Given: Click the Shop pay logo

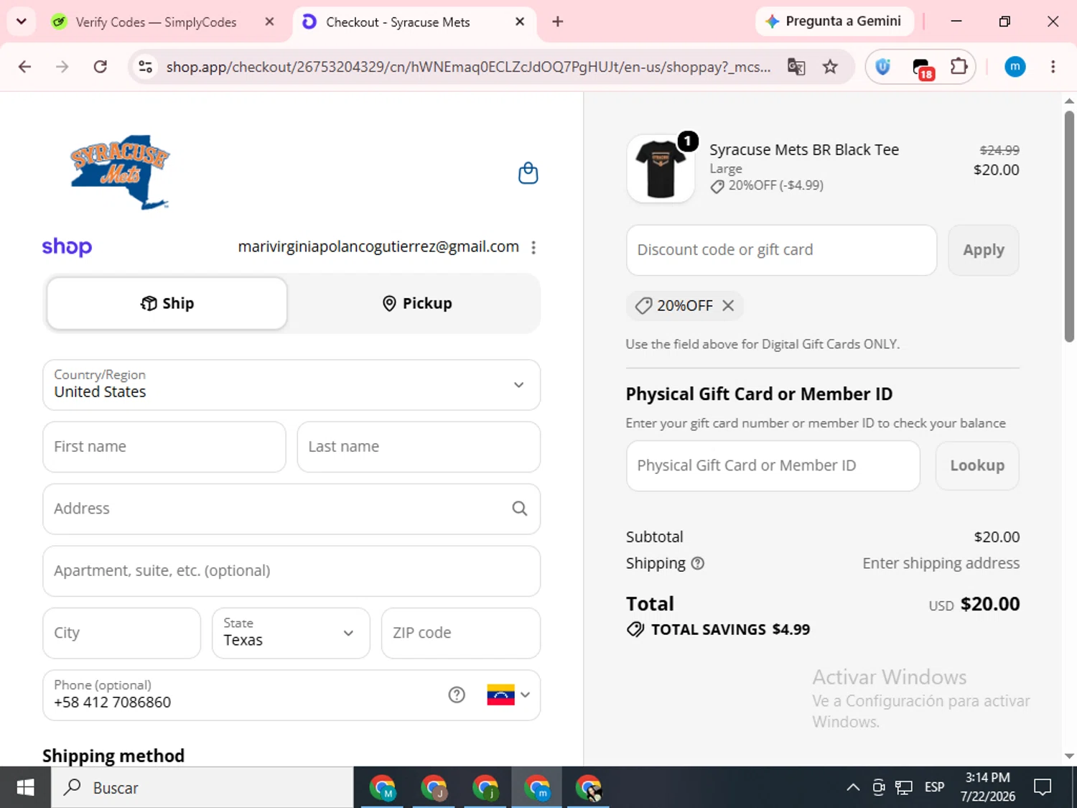Looking at the screenshot, I should coord(67,247).
